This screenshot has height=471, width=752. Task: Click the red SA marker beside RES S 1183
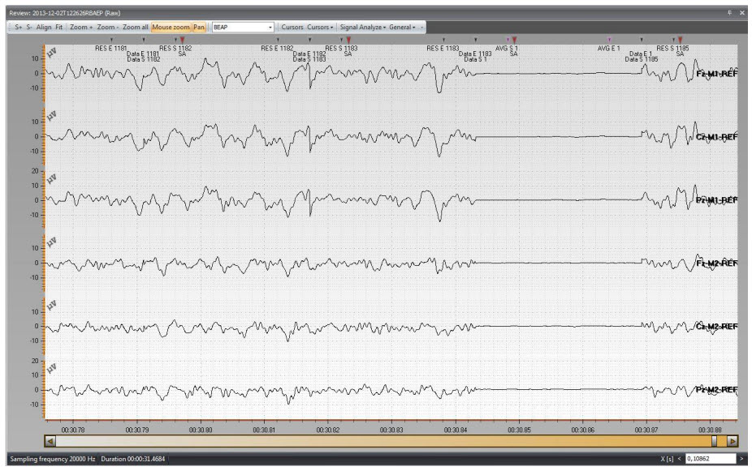(348, 40)
